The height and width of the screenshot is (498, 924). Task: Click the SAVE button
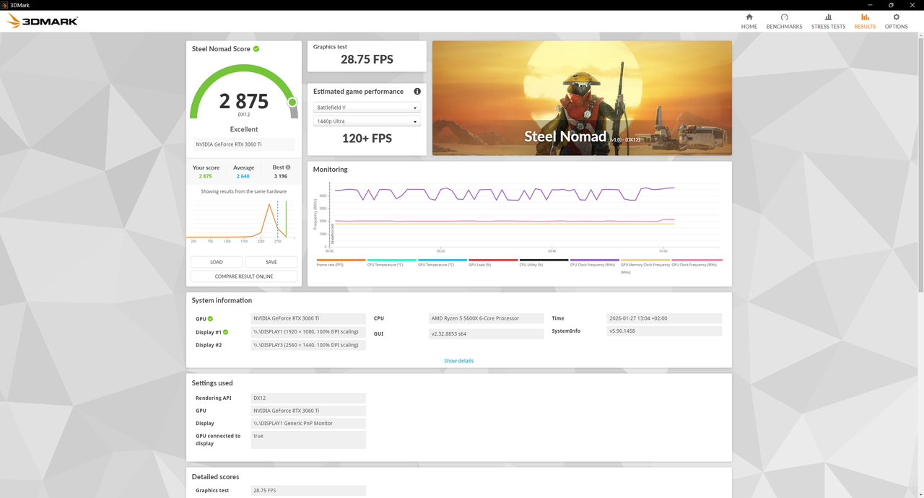271,262
